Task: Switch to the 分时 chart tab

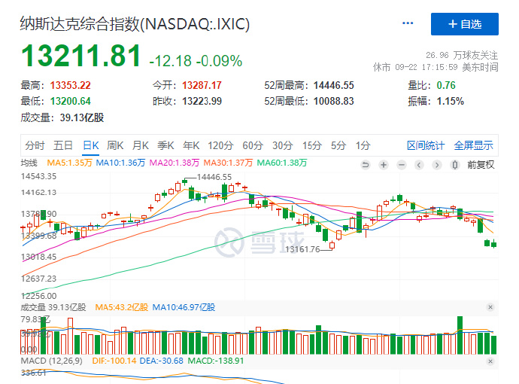Action: [x=35, y=145]
